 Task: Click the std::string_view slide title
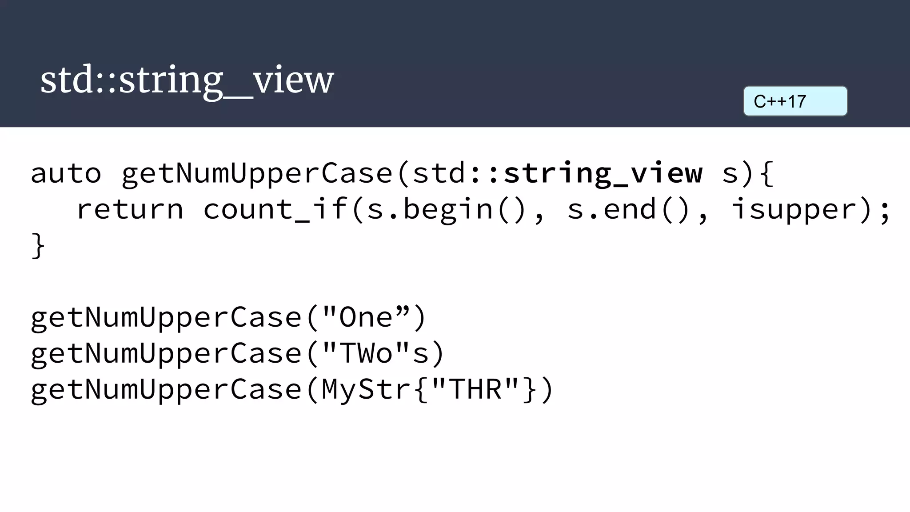click(x=187, y=80)
